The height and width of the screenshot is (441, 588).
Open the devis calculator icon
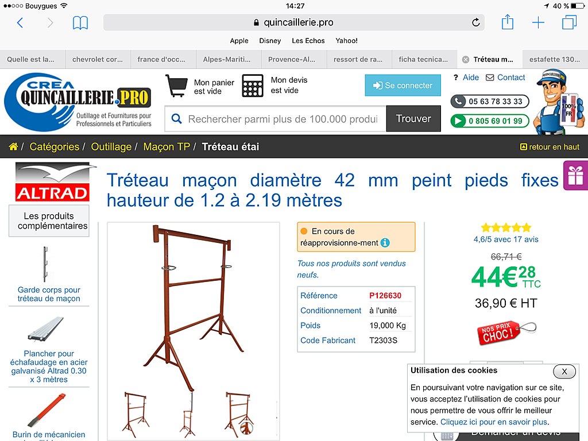[253, 86]
